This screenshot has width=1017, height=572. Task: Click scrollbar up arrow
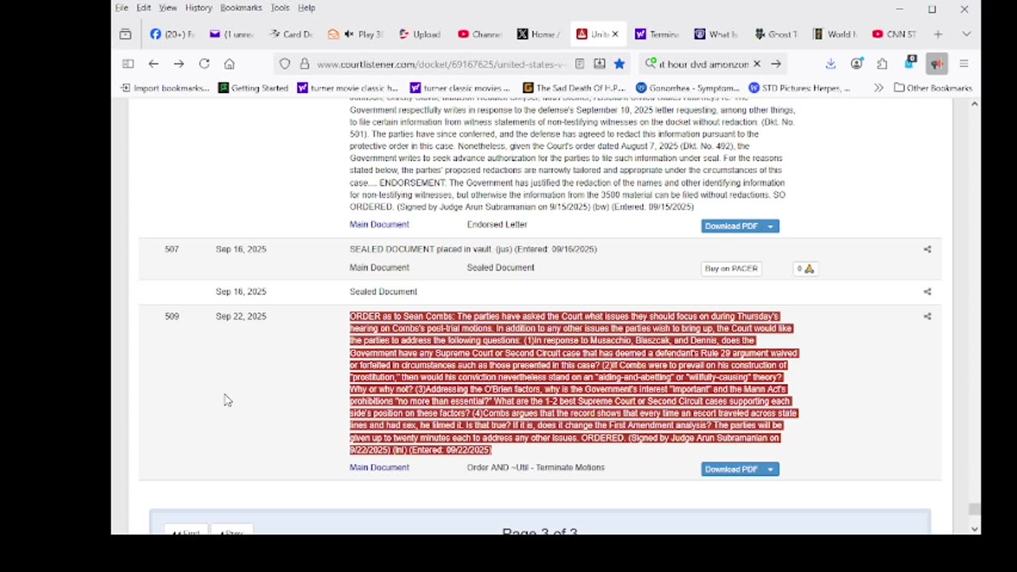[x=974, y=104]
